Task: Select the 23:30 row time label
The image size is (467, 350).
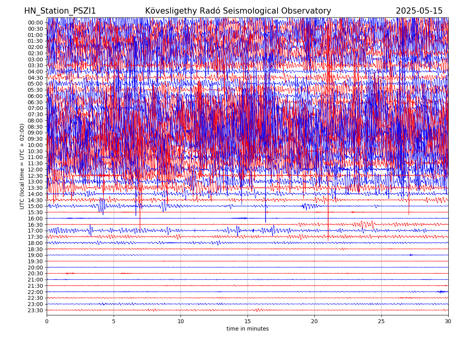Action: [35, 310]
